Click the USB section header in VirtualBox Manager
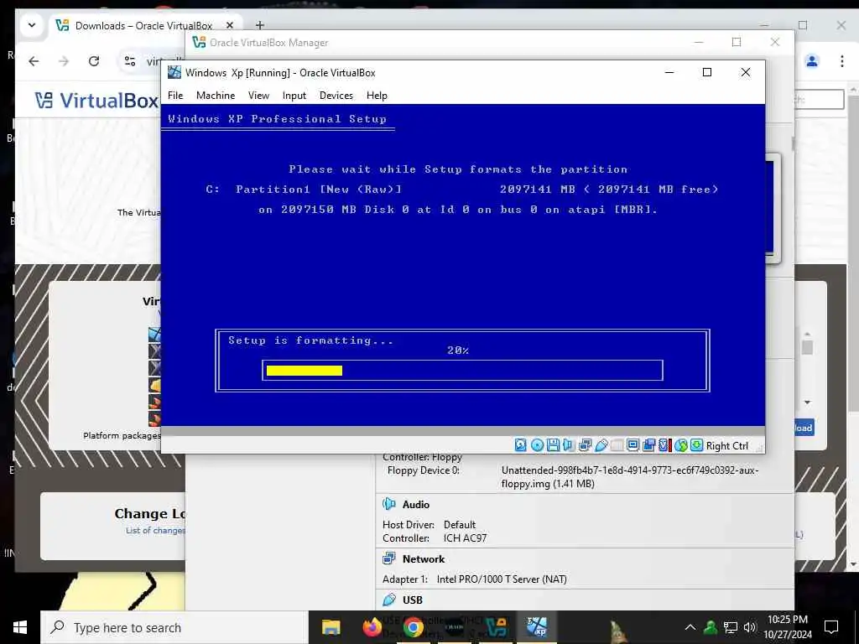 click(x=413, y=600)
